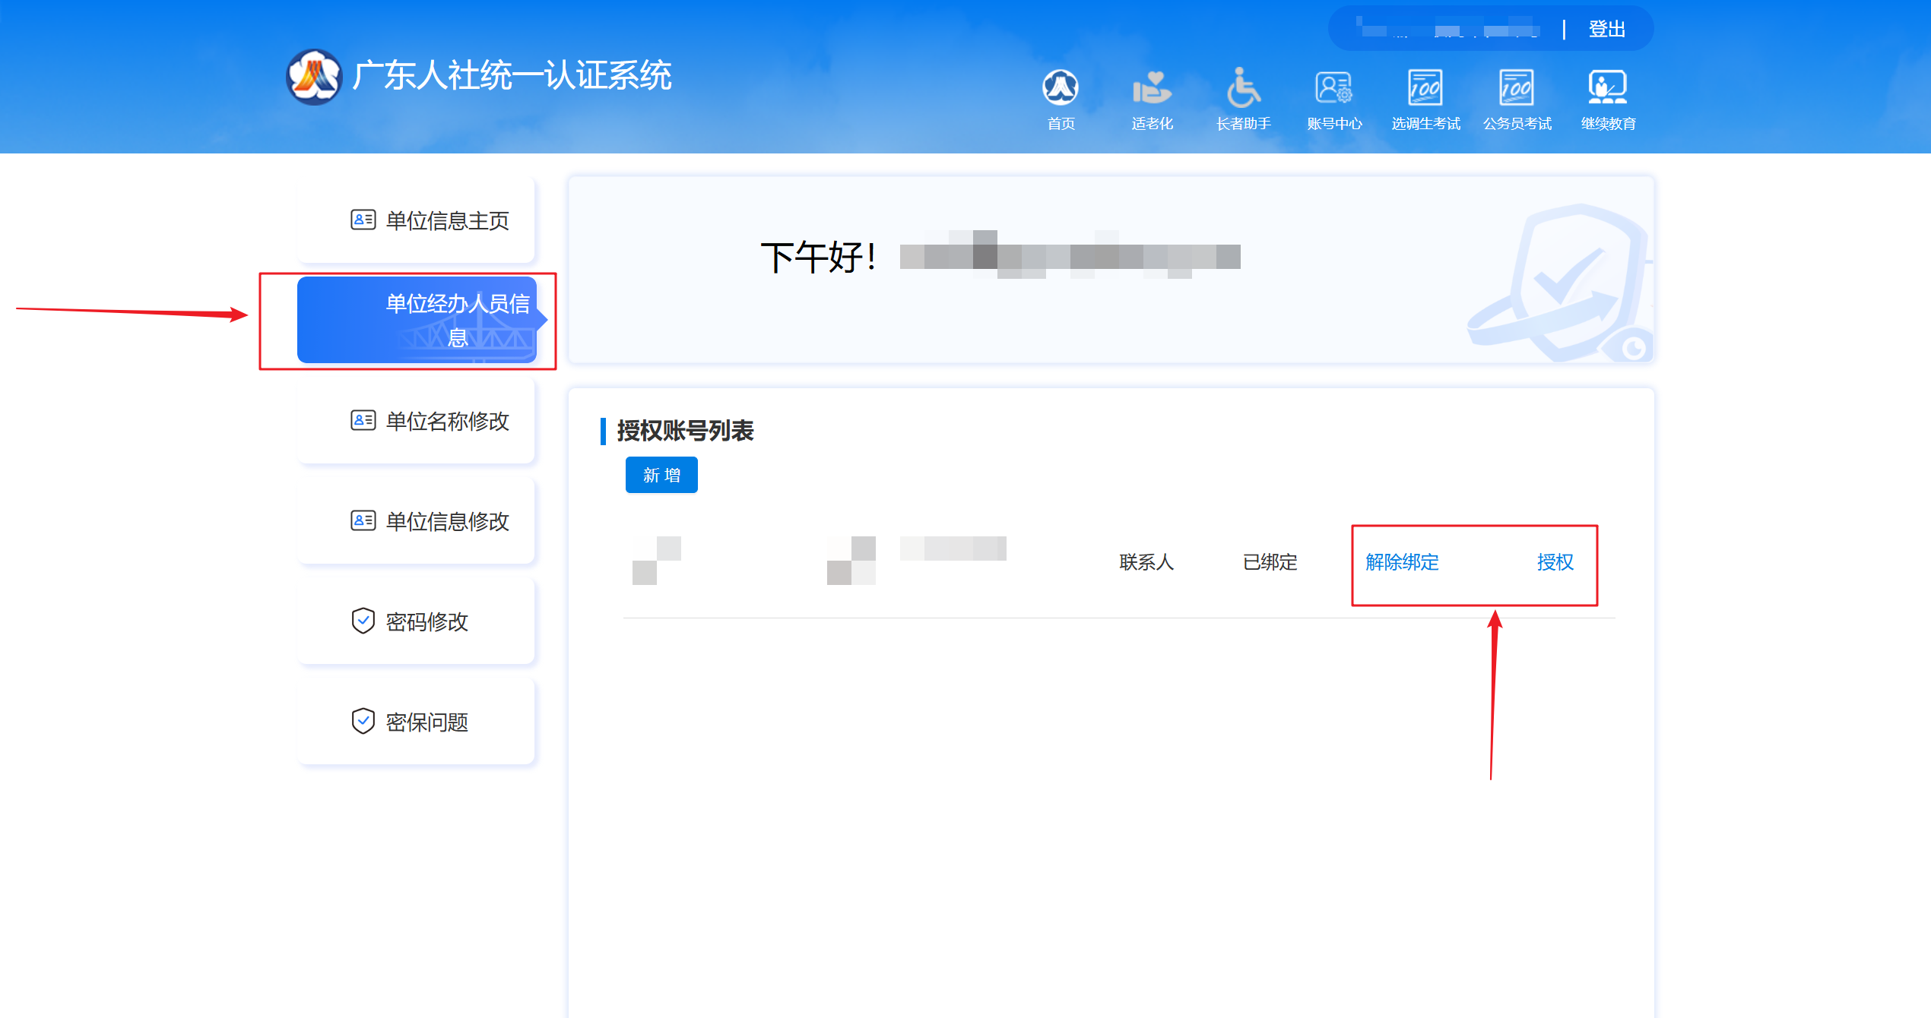
Task: Open the 长者助手 wheelchair icon
Action: (1243, 87)
